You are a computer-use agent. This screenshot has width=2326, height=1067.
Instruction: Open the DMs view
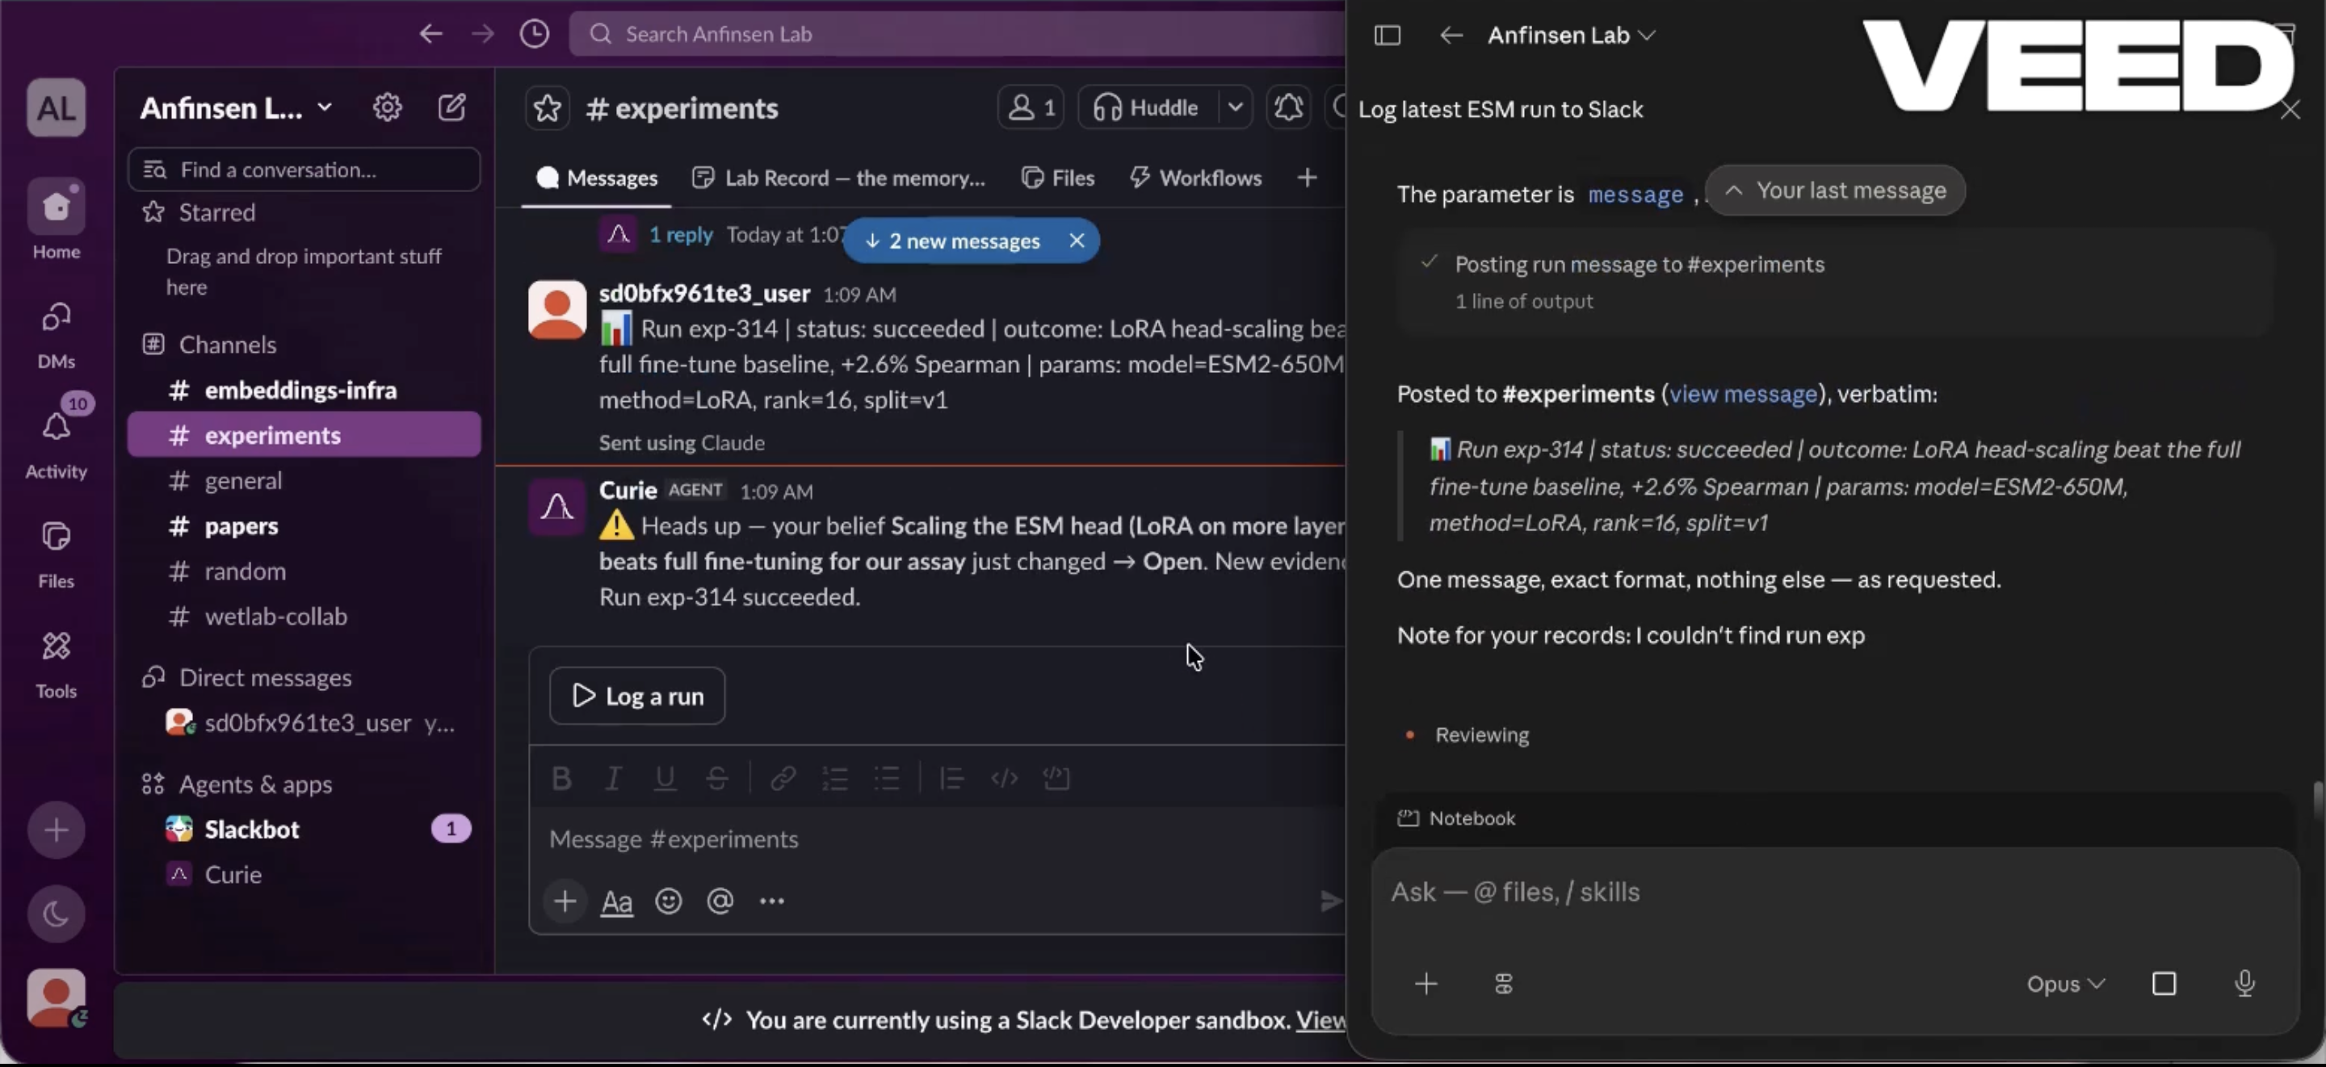[56, 334]
